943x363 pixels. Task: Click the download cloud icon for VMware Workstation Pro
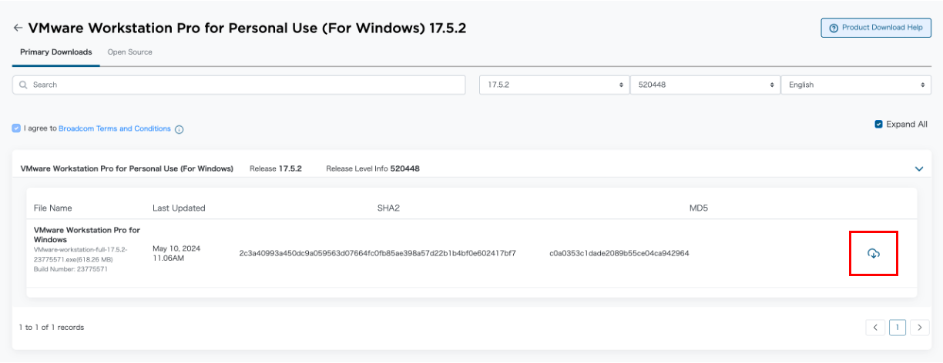tap(874, 253)
